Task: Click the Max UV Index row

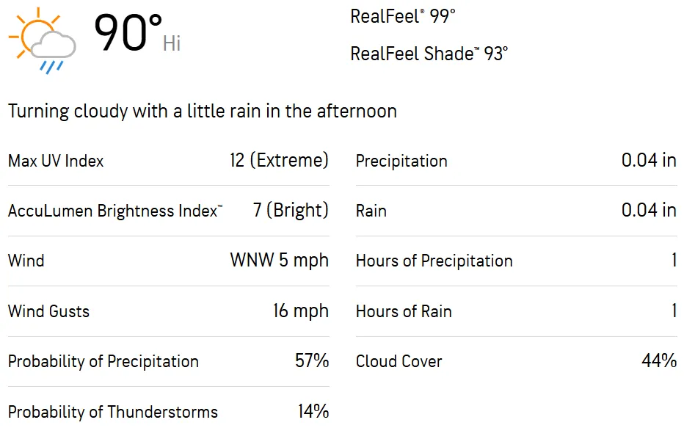Action: point(168,161)
